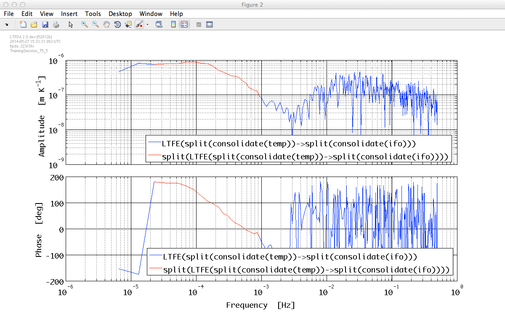Toggle the Insert Legend toolbar button
Screen dimensions: 505x325
184,24
